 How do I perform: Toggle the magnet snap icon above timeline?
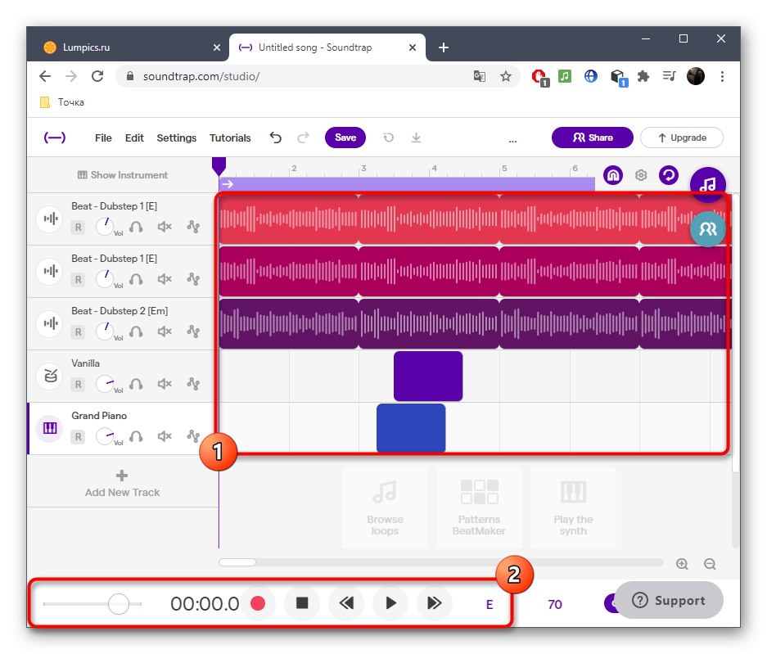[613, 174]
